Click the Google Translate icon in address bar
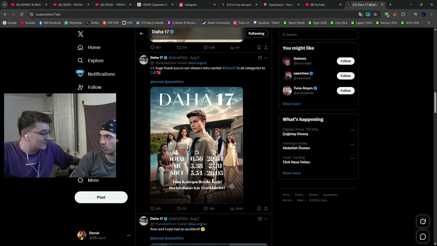 coord(361,14)
